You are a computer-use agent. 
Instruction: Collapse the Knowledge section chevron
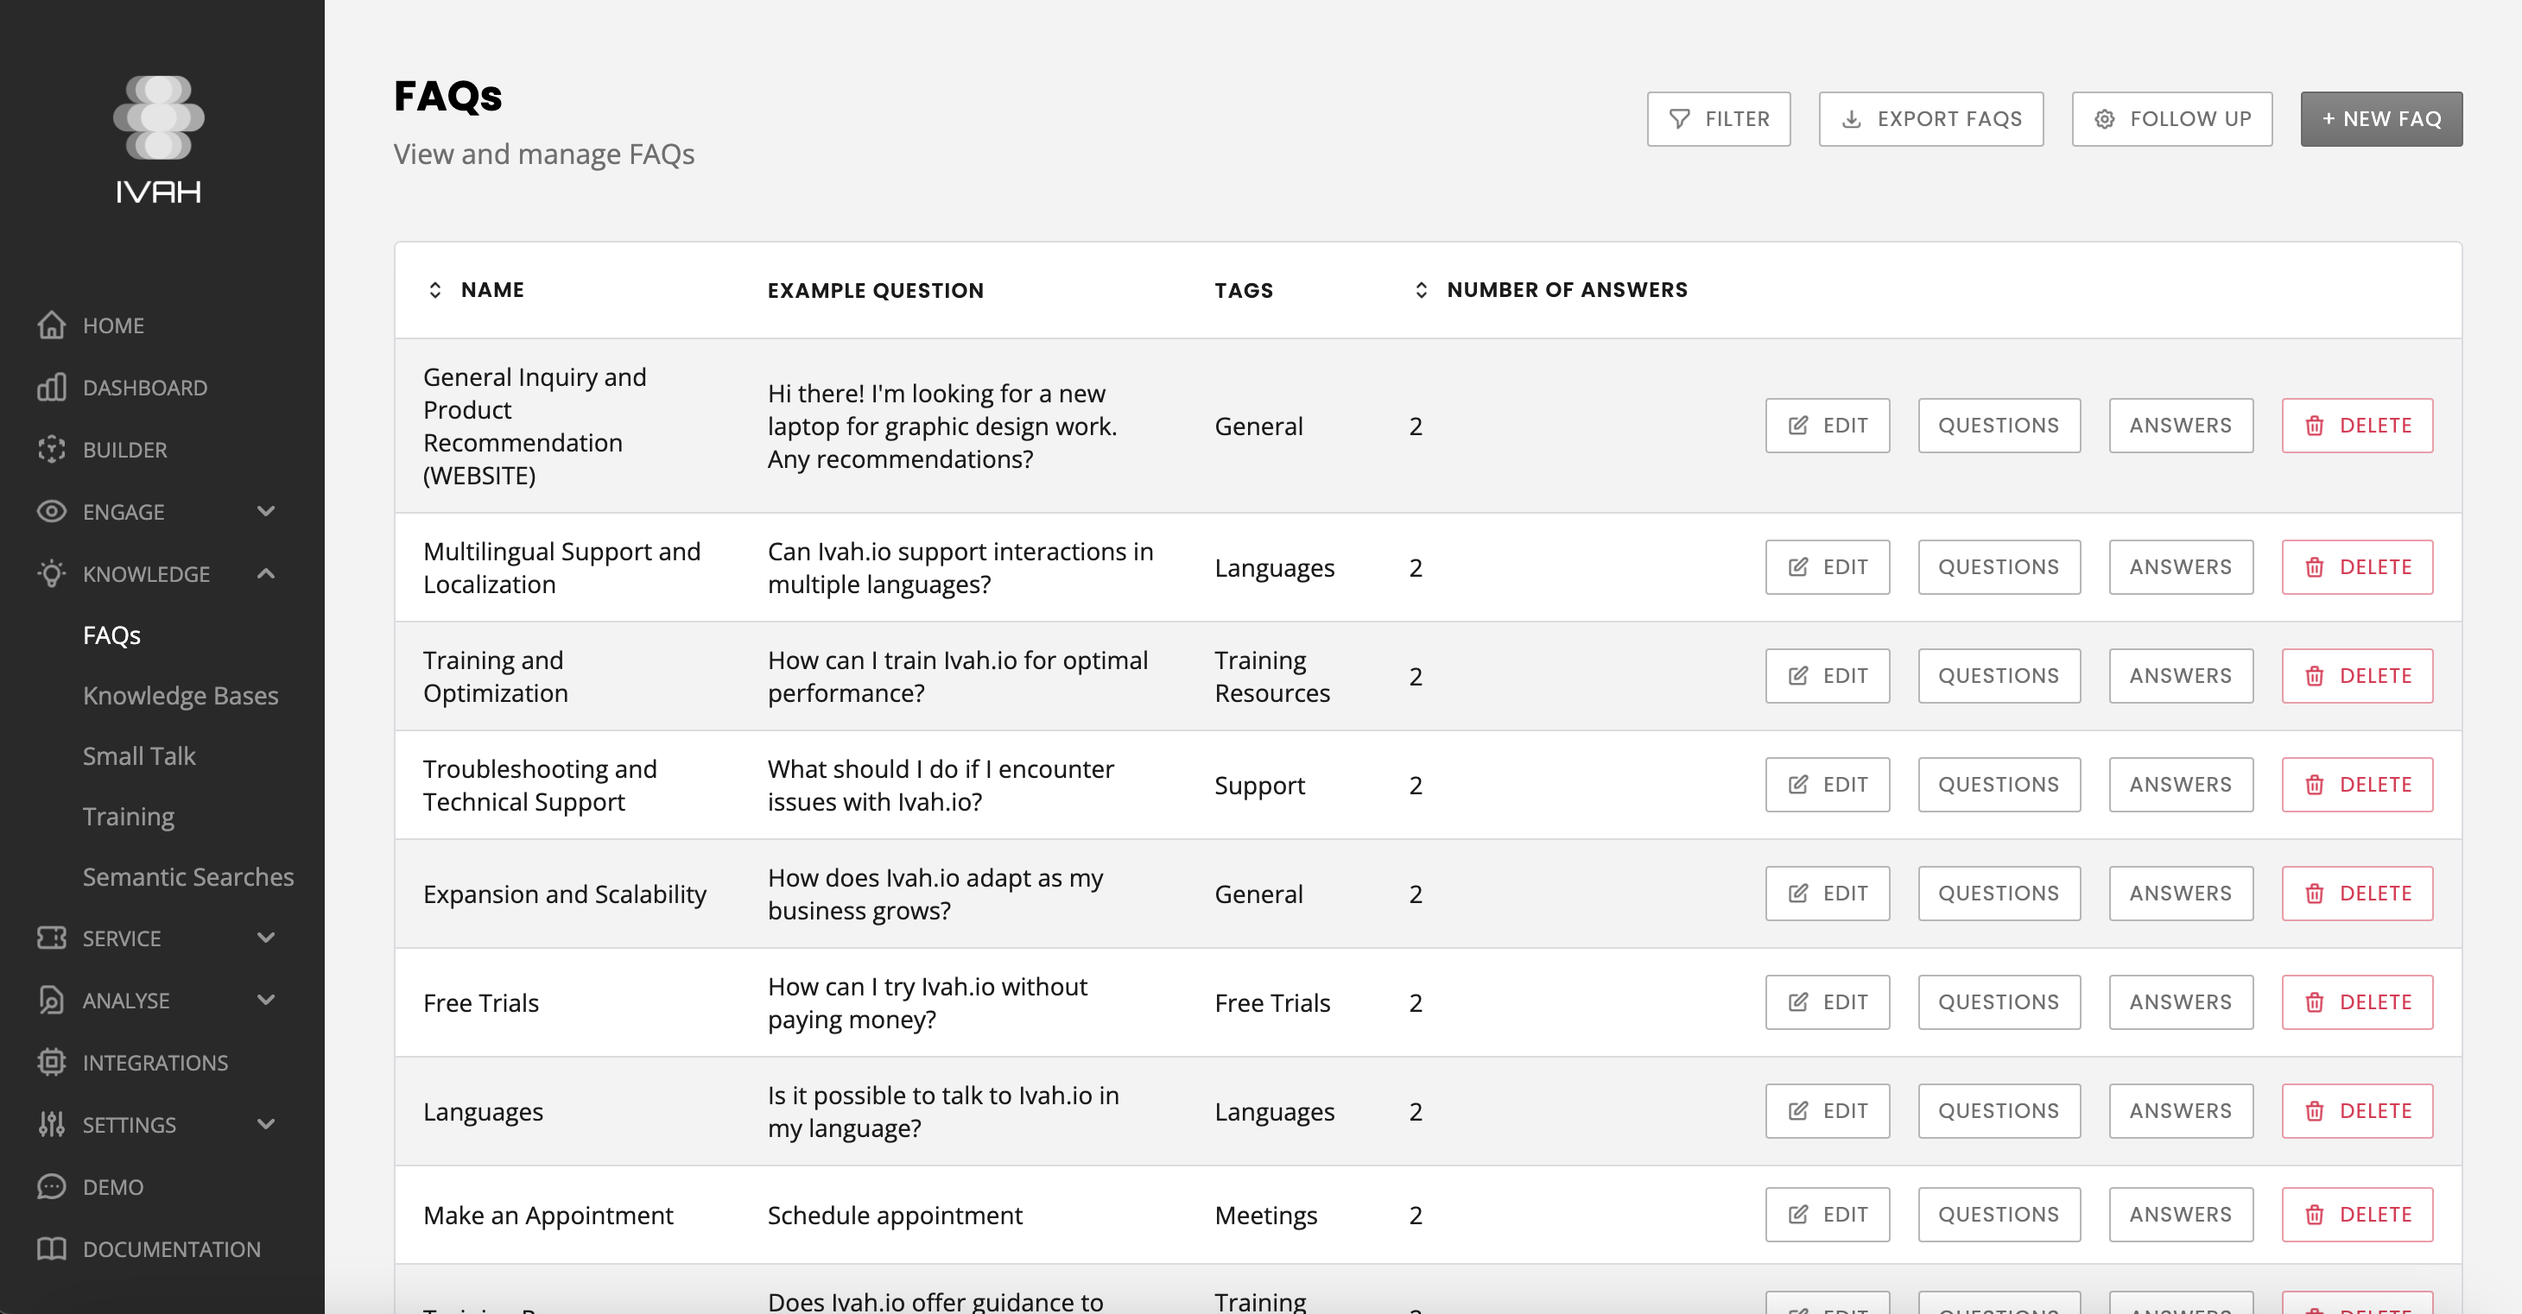pos(265,573)
